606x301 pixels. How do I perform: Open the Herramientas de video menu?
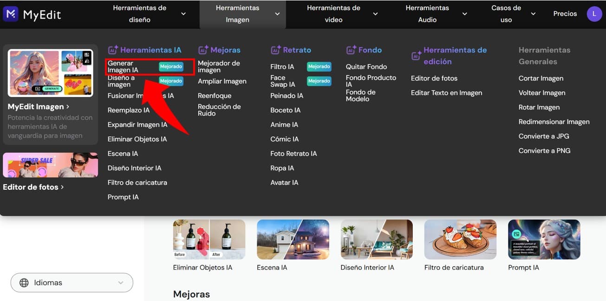tap(333, 14)
